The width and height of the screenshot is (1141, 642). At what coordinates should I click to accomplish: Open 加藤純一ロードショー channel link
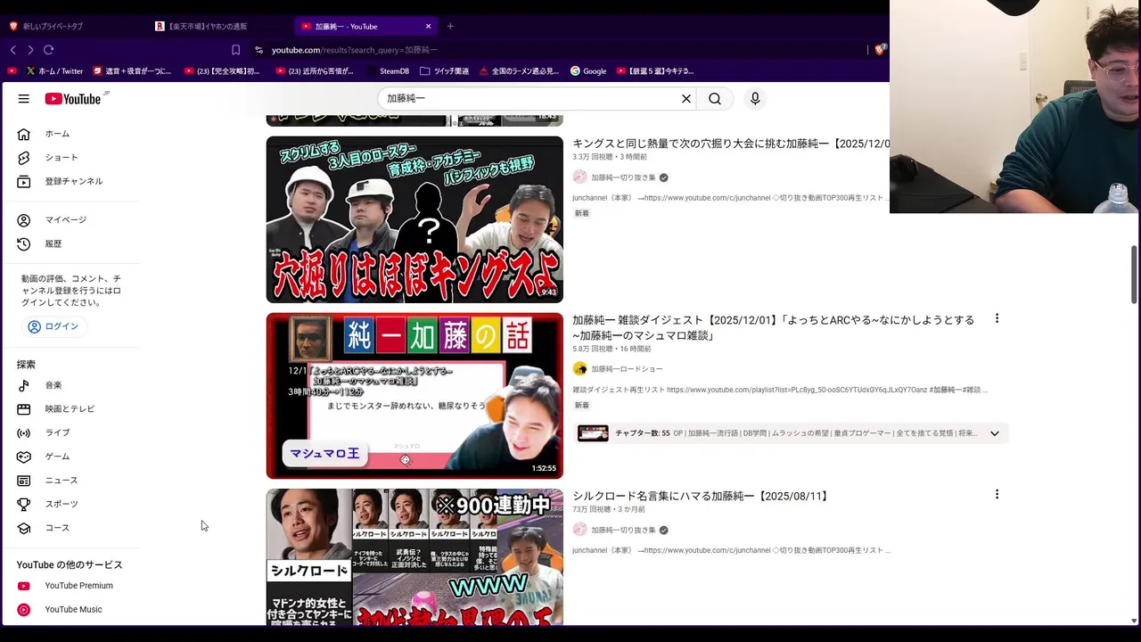point(627,369)
